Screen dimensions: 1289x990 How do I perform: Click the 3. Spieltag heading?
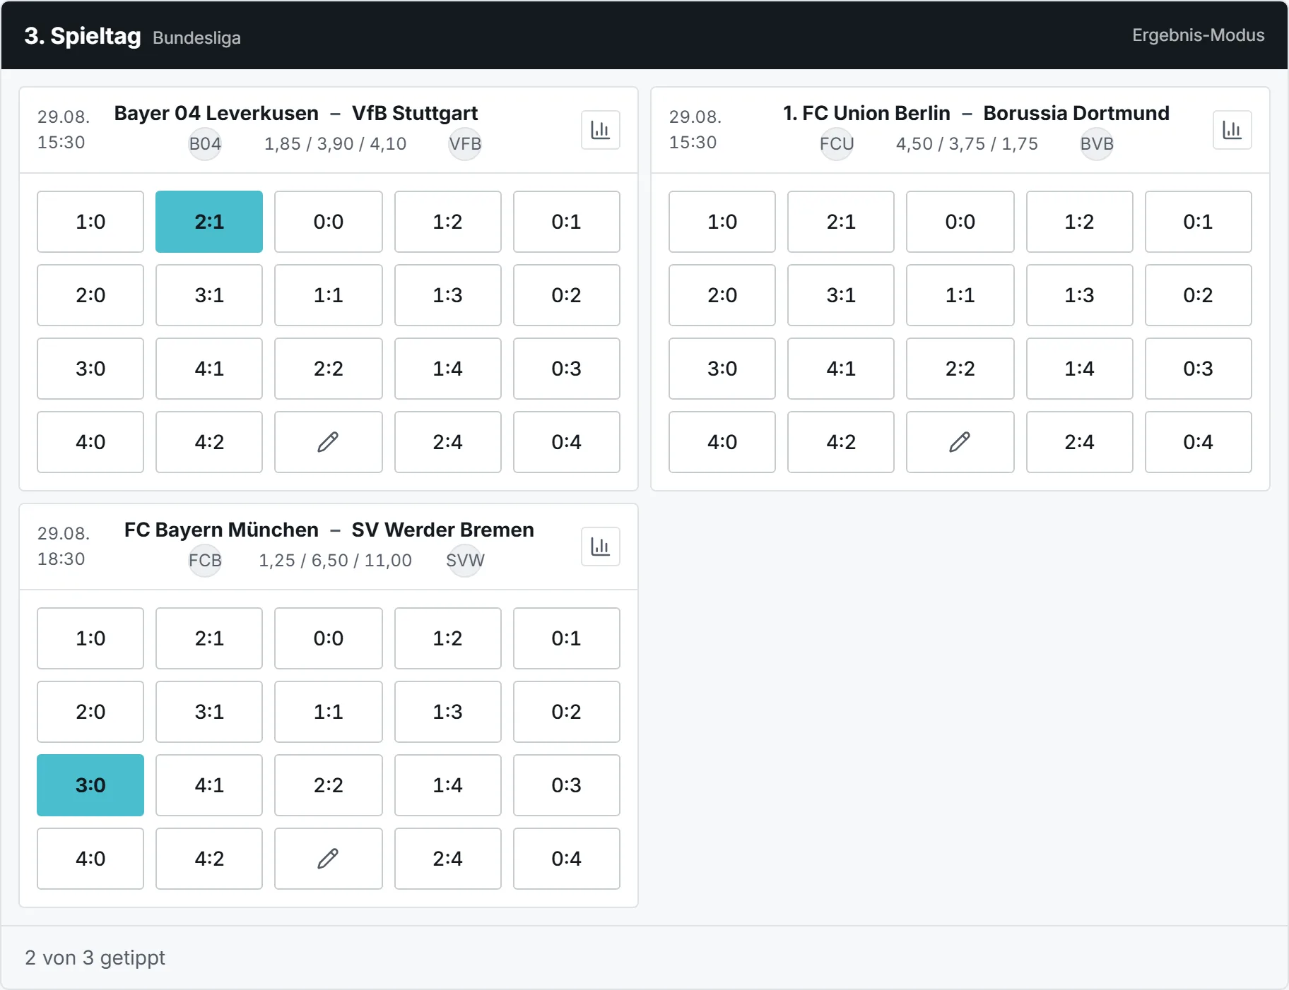[83, 35]
